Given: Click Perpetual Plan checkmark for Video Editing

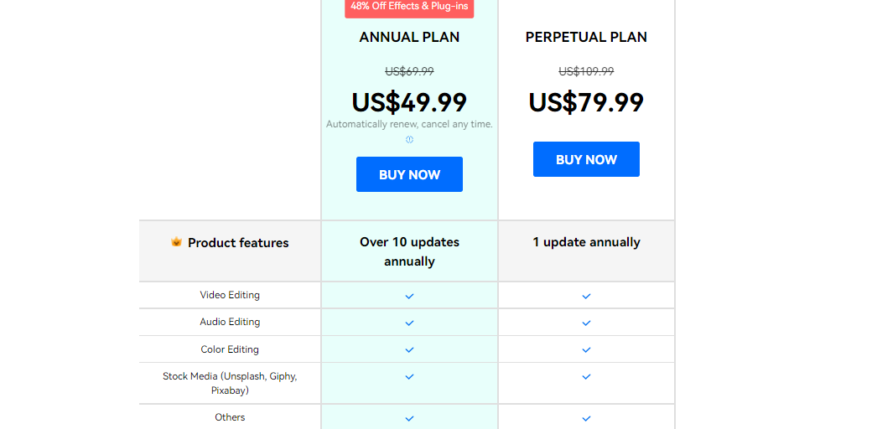Looking at the screenshot, I should [x=586, y=296].
